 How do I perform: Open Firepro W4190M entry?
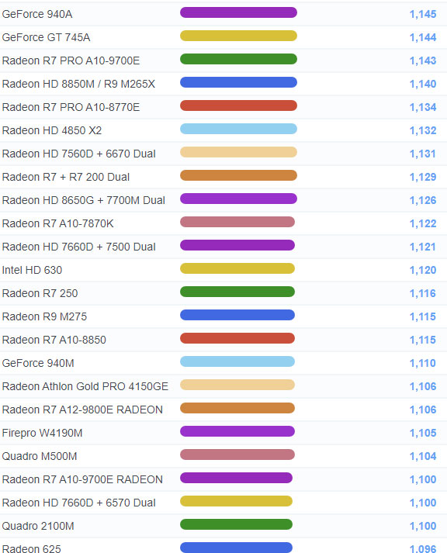tap(42, 433)
